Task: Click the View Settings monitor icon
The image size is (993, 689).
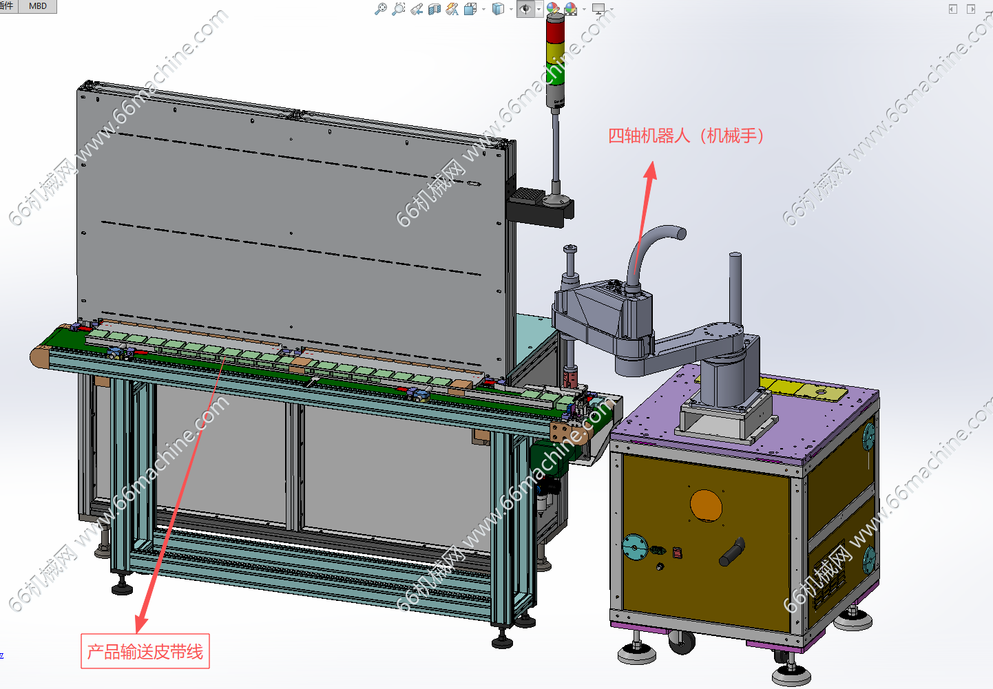Action: 598,9
